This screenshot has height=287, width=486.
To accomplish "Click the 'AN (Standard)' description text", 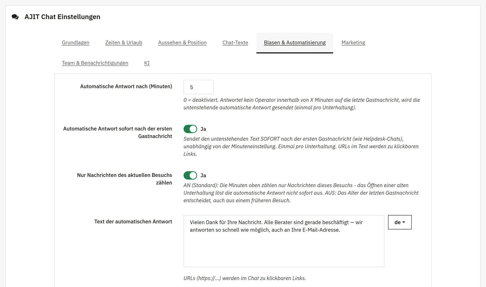I will 301,193.
